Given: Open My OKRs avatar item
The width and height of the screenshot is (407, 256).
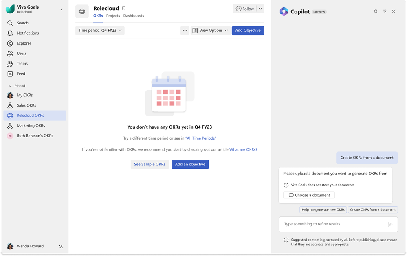Looking at the screenshot, I should (10, 95).
